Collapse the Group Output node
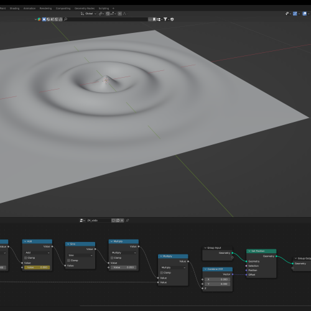Viewport: 311px width, 311px height. [295, 258]
